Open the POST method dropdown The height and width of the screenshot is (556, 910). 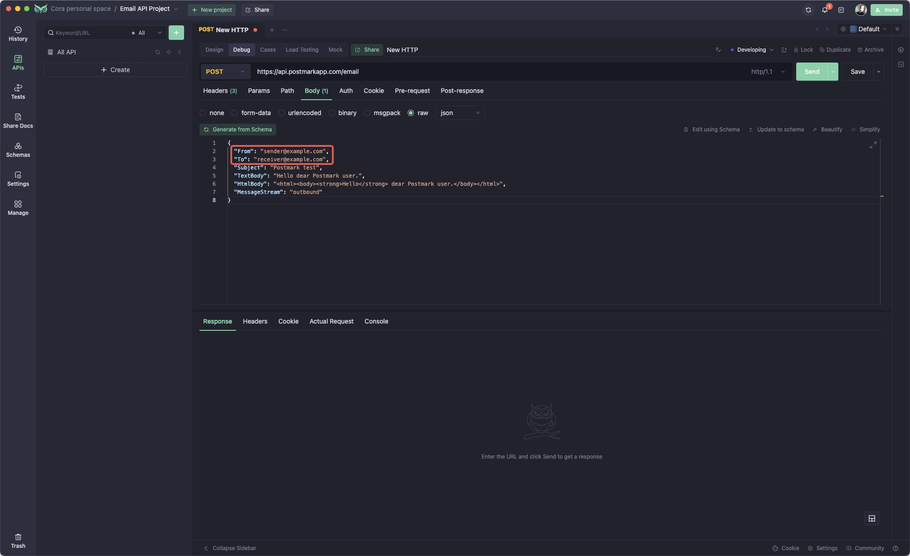pyautogui.click(x=225, y=72)
